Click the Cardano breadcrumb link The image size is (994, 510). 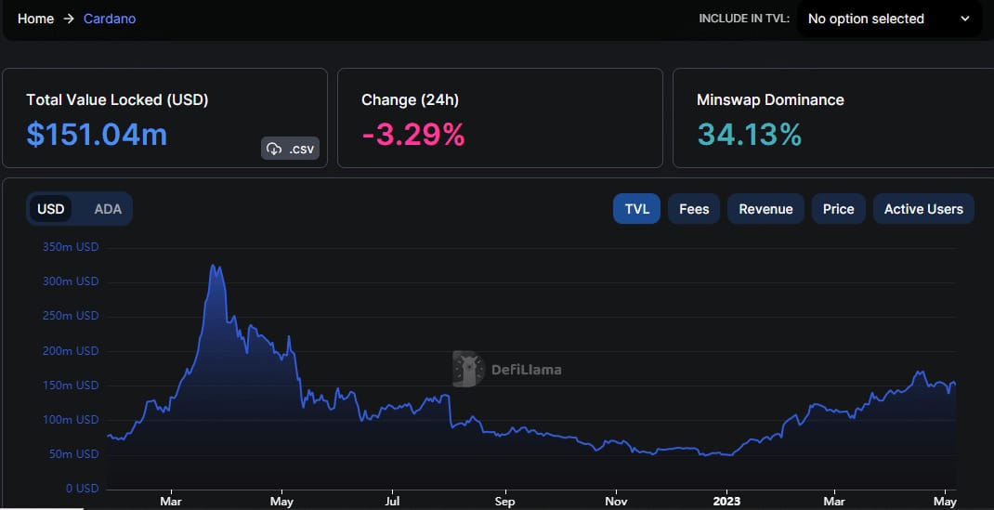[110, 19]
